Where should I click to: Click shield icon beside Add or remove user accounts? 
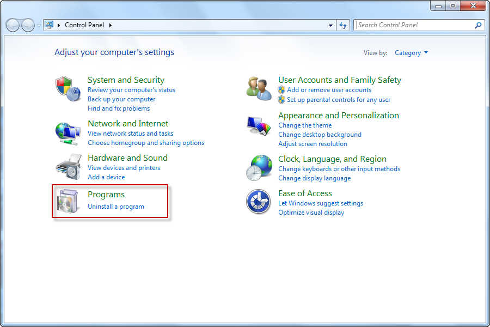click(281, 90)
